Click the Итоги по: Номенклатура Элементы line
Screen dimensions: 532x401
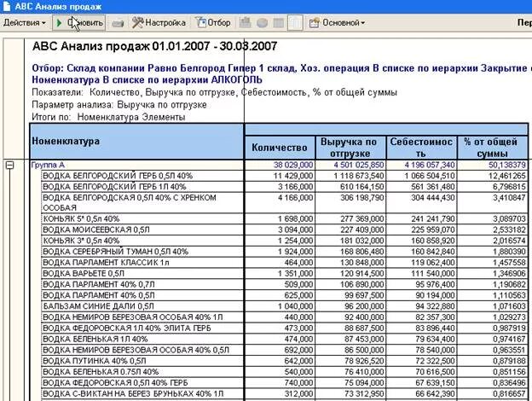[x=108, y=117]
